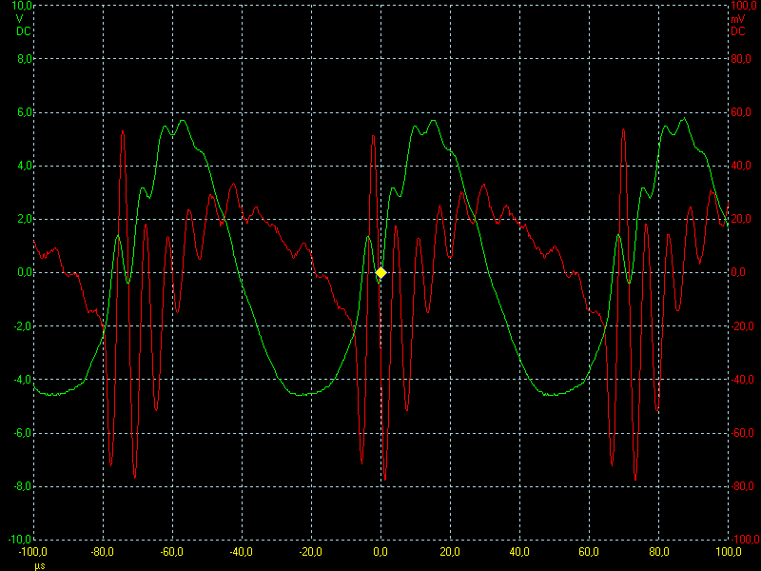The width and height of the screenshot is (761, 571).
Task: Click the time axis label 40,0
Action: point(519,552)
